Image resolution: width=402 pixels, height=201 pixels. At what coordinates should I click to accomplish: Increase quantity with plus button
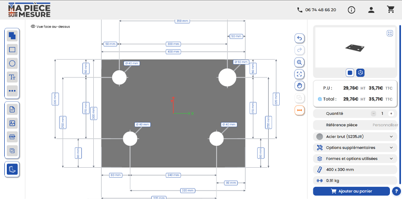391,113
